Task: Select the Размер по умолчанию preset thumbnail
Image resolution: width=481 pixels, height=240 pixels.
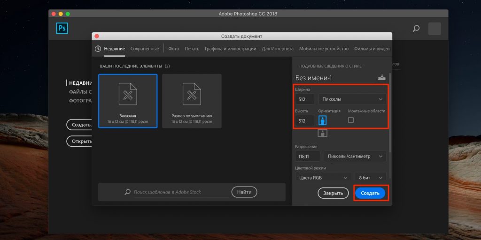Action: pos(192,101)
